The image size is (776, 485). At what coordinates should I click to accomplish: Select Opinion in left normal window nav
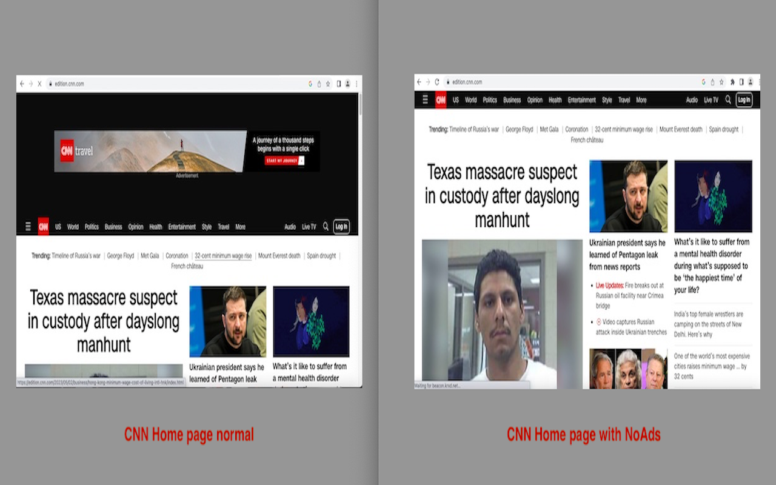(136, 227)
